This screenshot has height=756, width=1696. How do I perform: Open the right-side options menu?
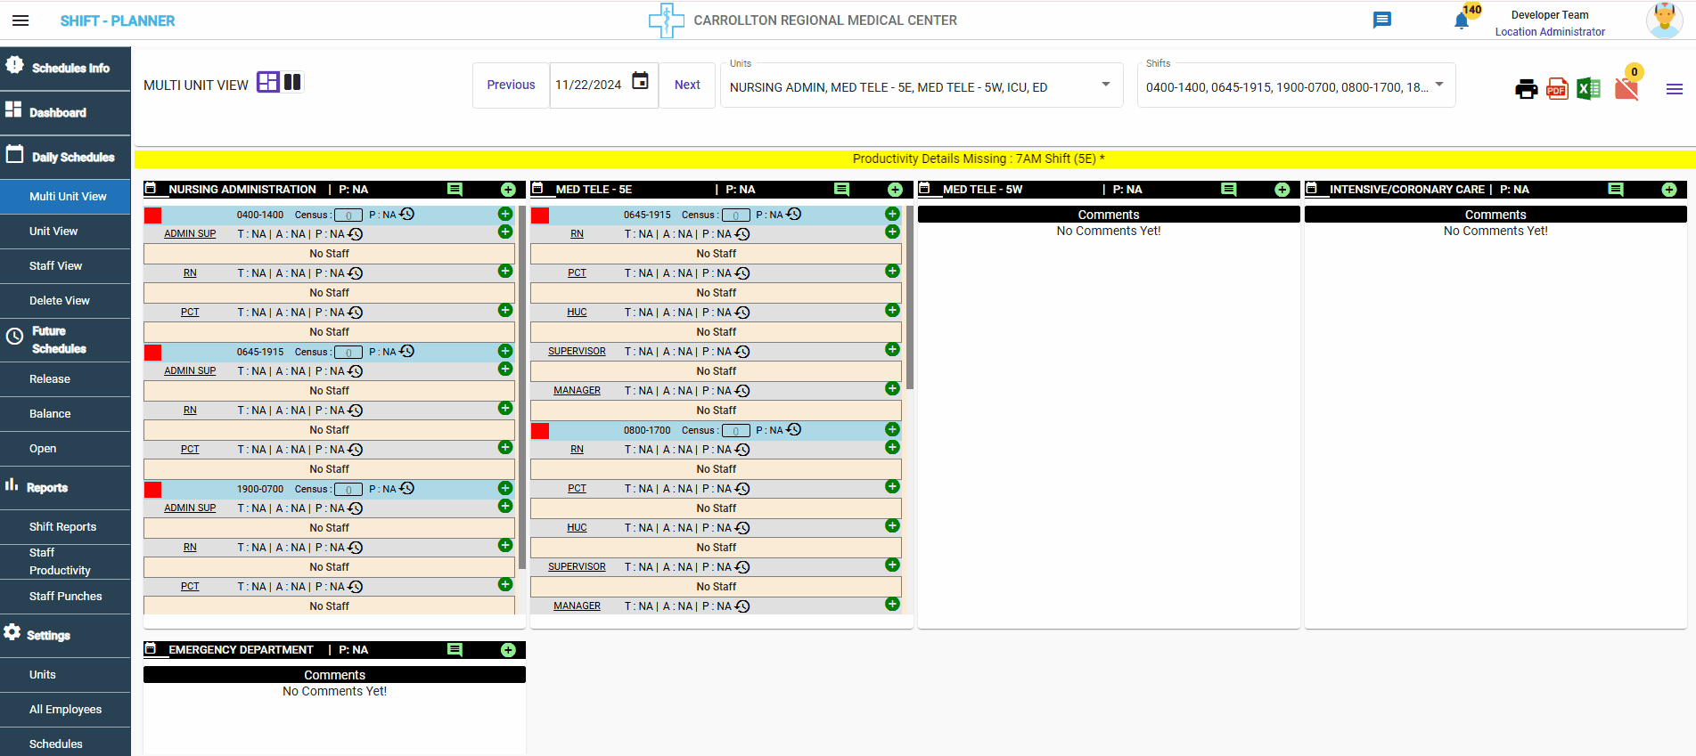pos(1674,89)
